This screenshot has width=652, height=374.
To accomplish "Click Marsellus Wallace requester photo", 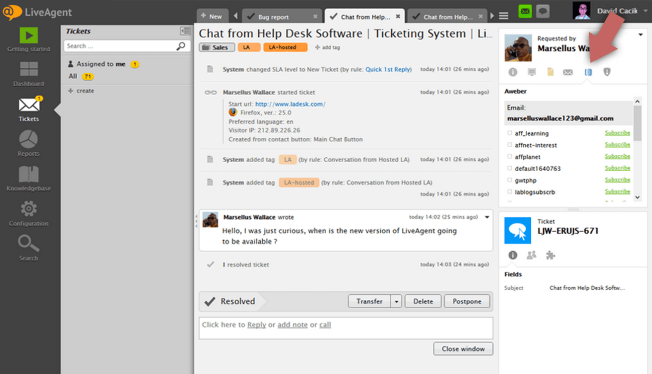I will click(518, 48).
